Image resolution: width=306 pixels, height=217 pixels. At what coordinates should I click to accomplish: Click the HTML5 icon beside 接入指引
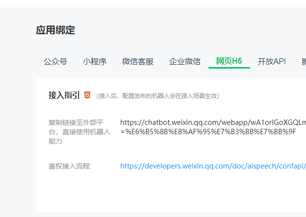pyautogui.click(x=87, y=95)
